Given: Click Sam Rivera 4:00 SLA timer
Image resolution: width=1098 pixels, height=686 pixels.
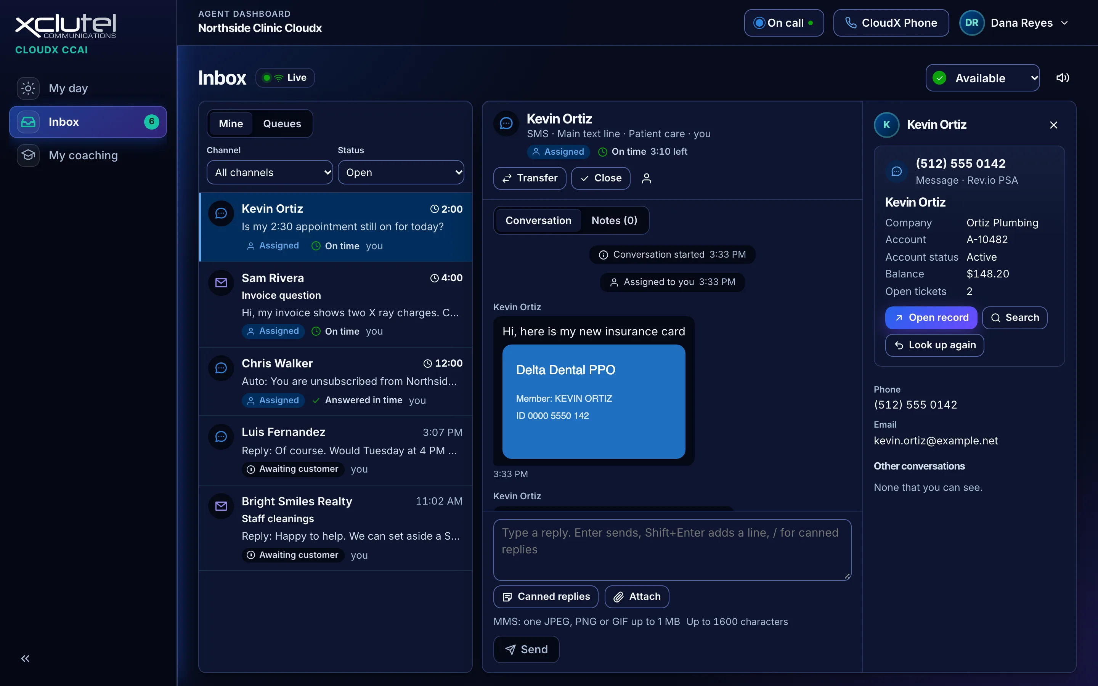Looking at the screenshot, I should click(446, 278).
